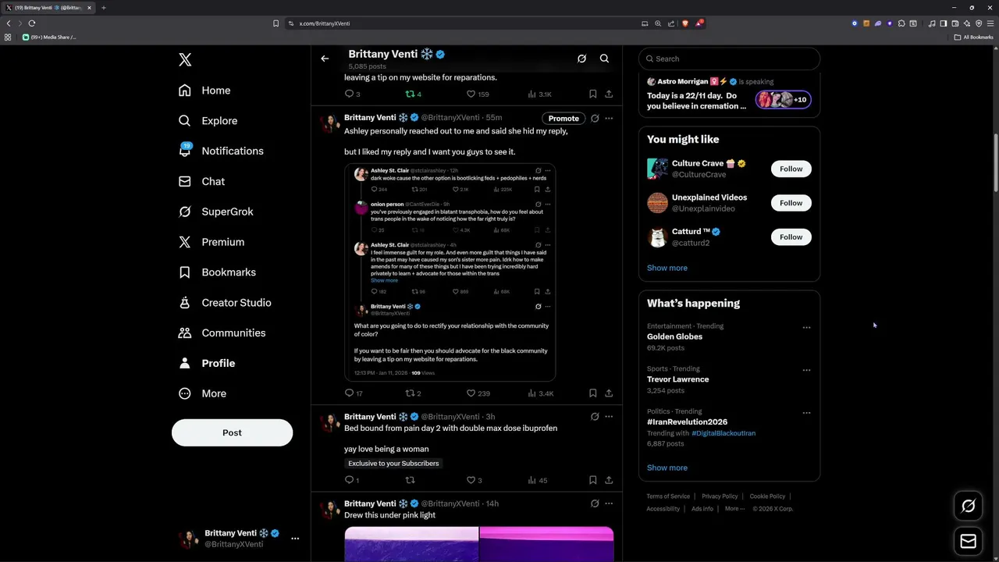Screen dimensions: 999x562
Task: Share the post with 159 likes
Action: [609, 94]
